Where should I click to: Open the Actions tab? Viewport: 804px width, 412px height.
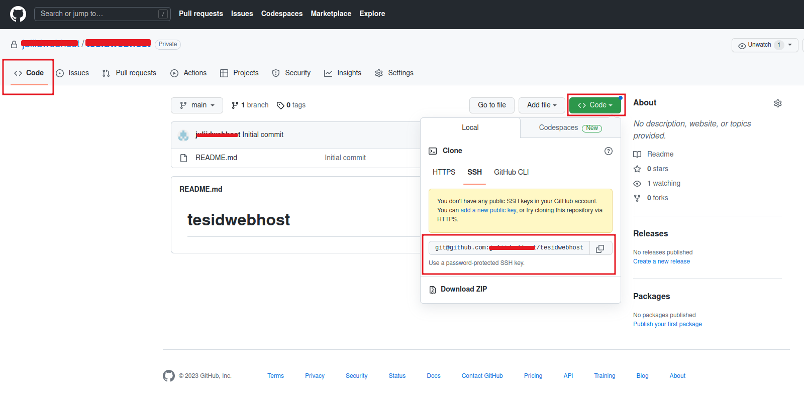pos(188,73)
